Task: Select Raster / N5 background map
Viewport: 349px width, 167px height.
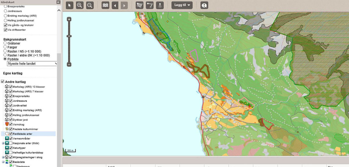Action: click(5, 51)
